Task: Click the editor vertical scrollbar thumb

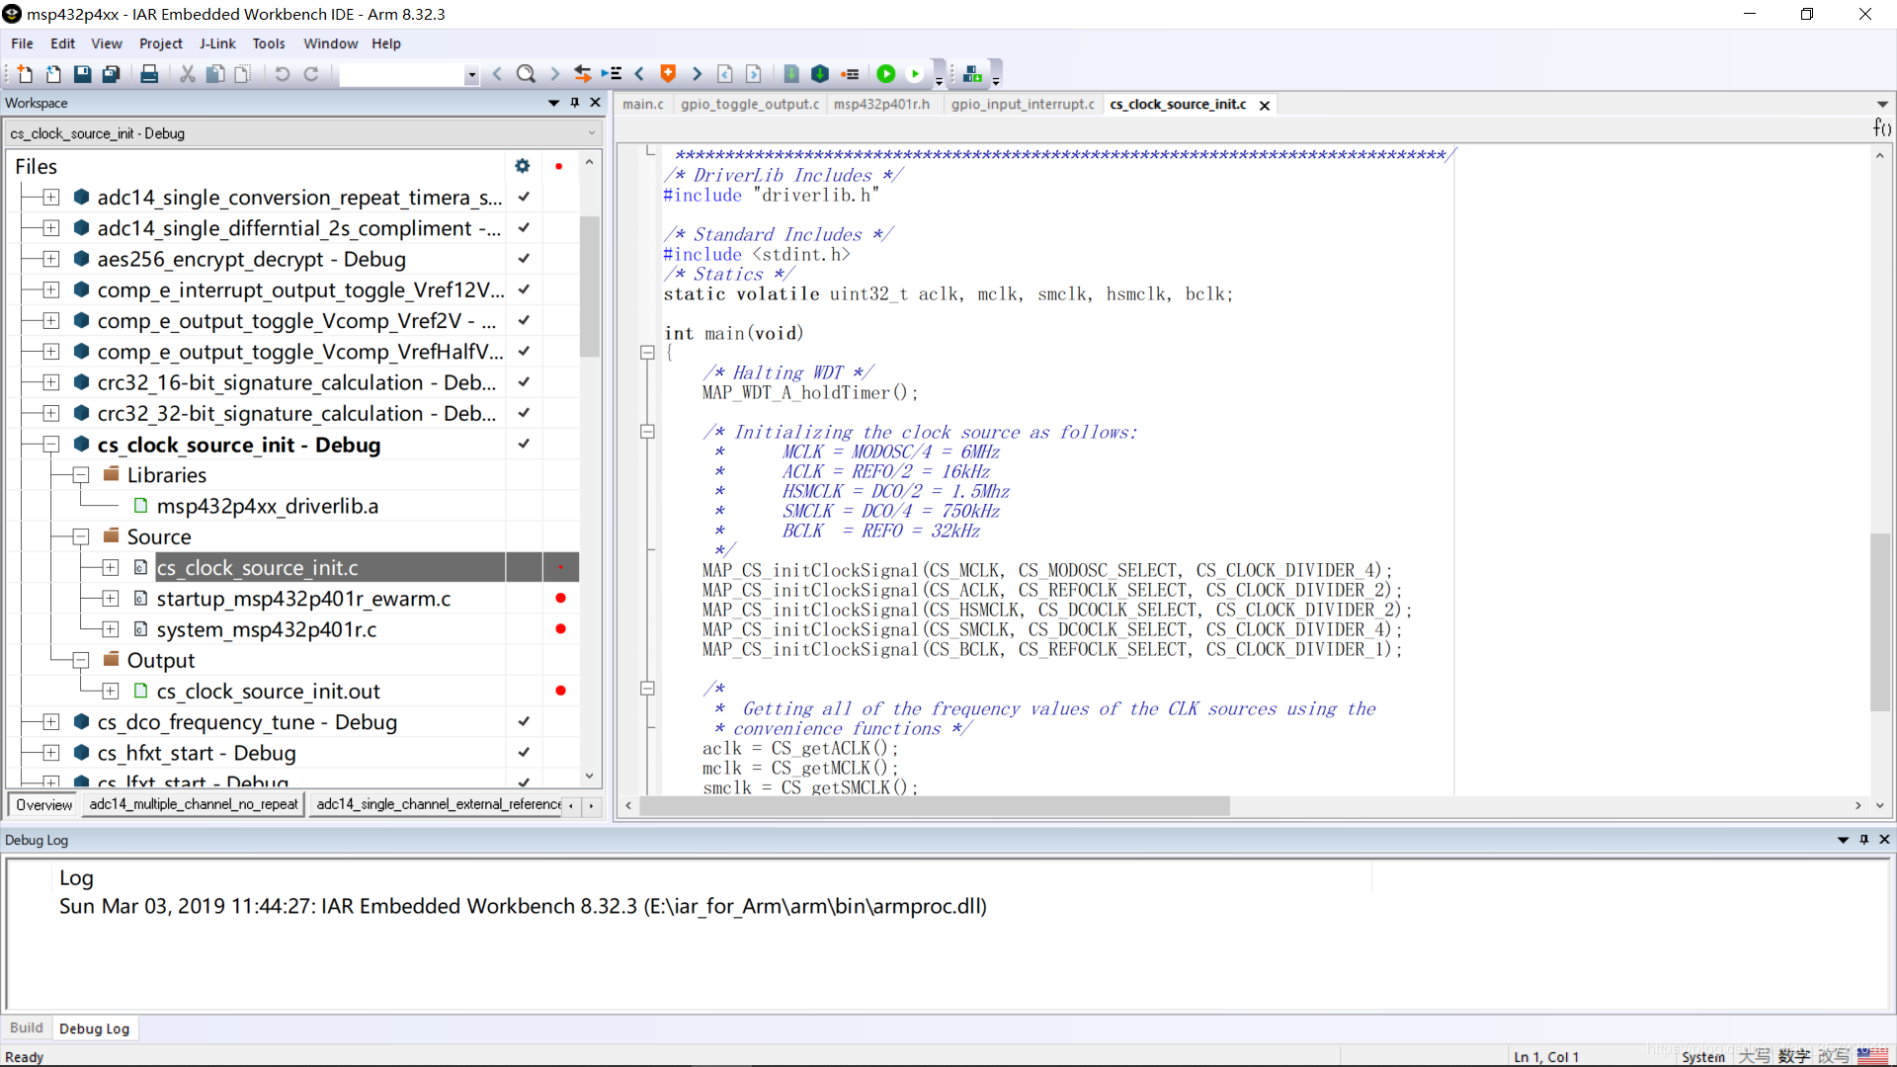Action: (x=1879, y=622)
